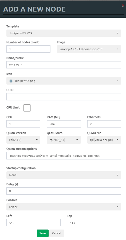Open the Icon selection dropdown
The height and width of the screenshot is (240, 126).
click(64, 81)
